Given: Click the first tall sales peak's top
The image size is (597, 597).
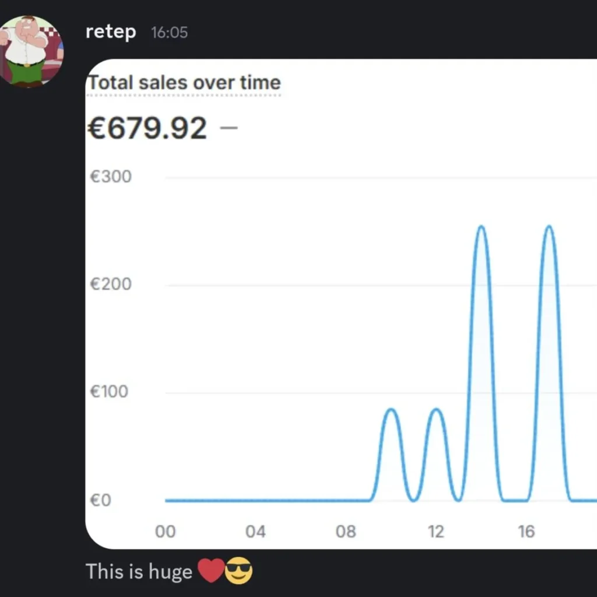Looking at the screenshot, I should click(x=481, y=226).
